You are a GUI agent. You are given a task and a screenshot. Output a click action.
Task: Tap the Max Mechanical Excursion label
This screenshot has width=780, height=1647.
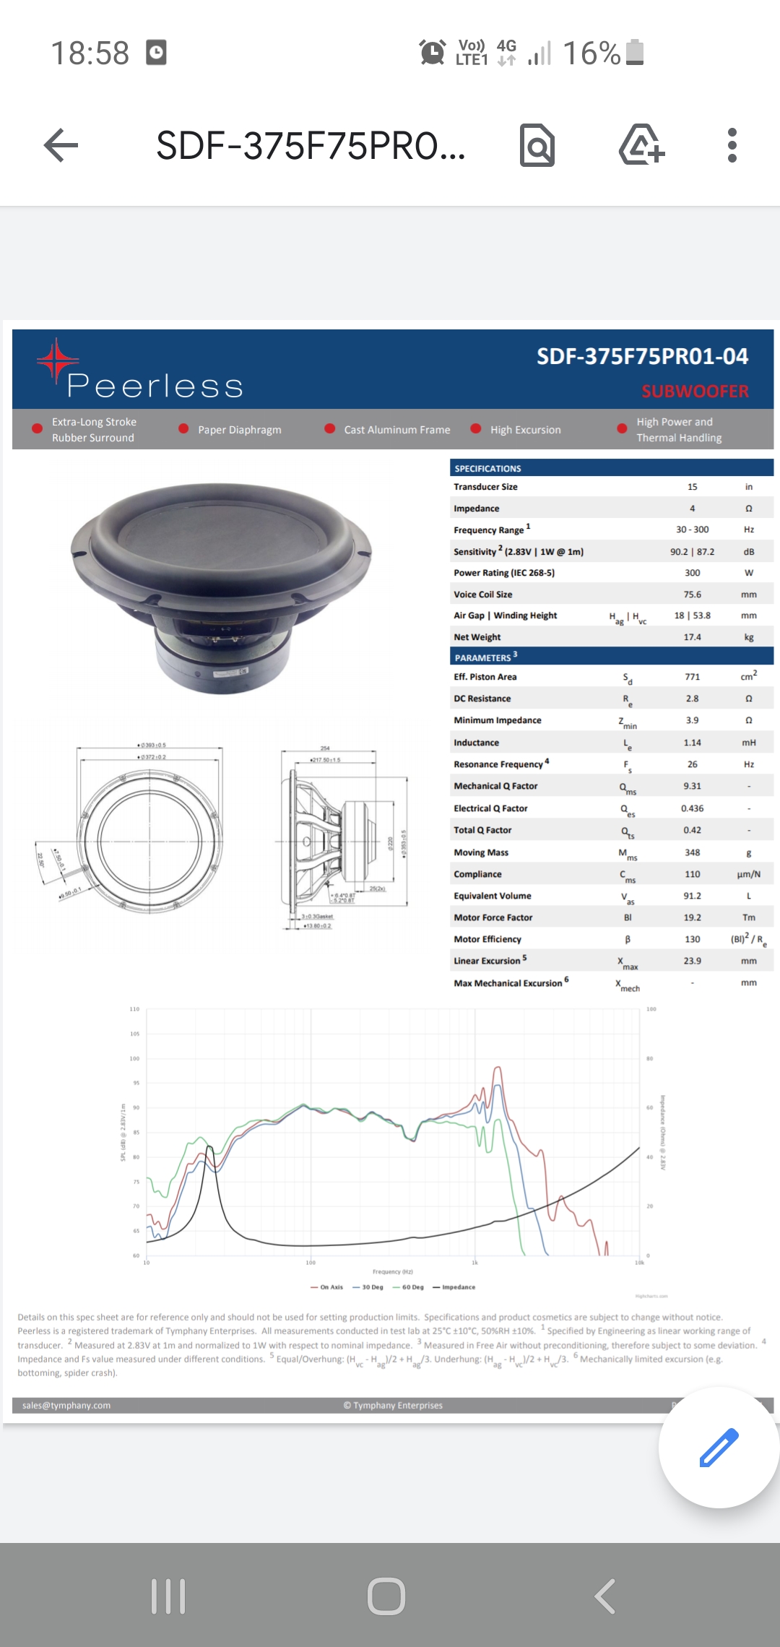508,983
